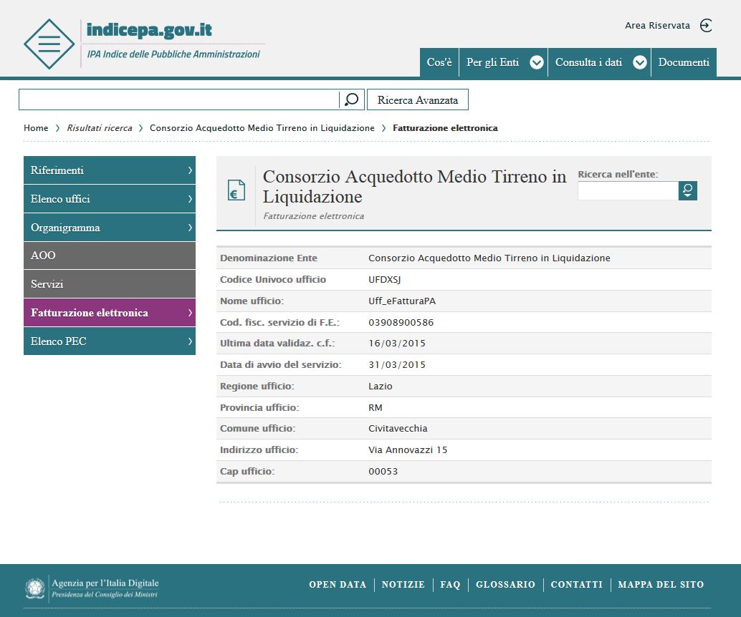Screen dimensions: 741x617
Task: Click the indicepa.gov.it site title
Action: [149, 30]
